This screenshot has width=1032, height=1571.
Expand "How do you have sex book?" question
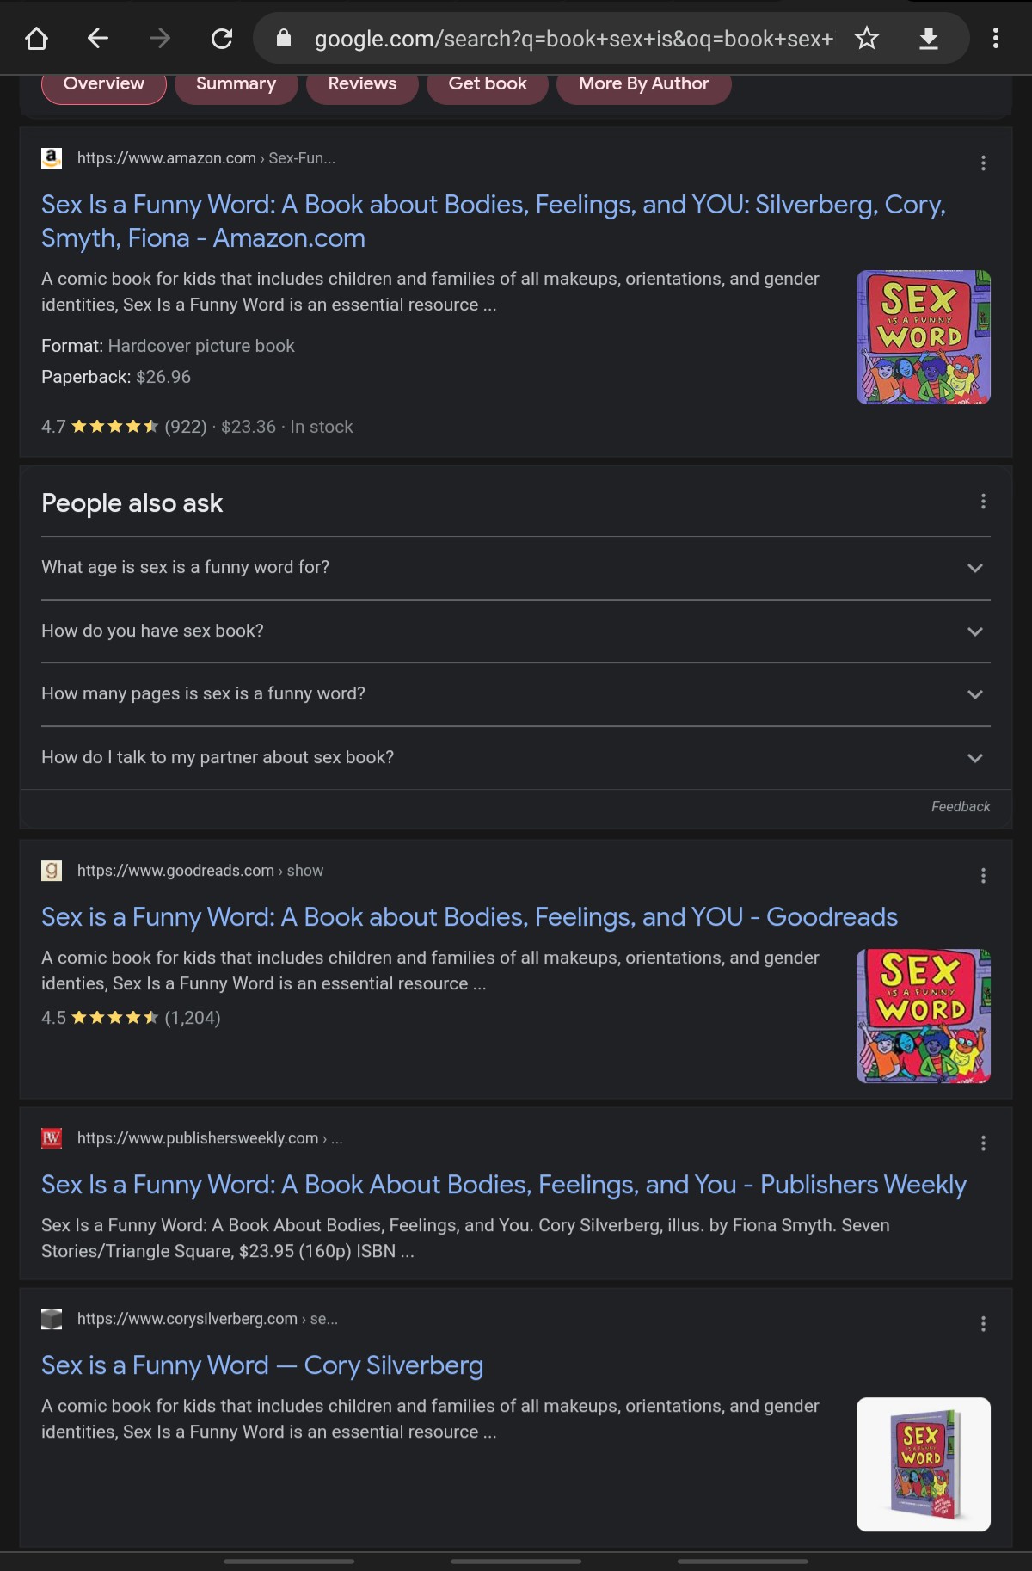[x=974, y=631]
